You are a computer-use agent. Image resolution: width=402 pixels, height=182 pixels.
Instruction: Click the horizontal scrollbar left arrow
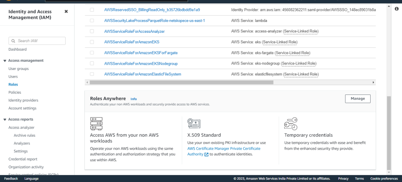click(87, 82)
